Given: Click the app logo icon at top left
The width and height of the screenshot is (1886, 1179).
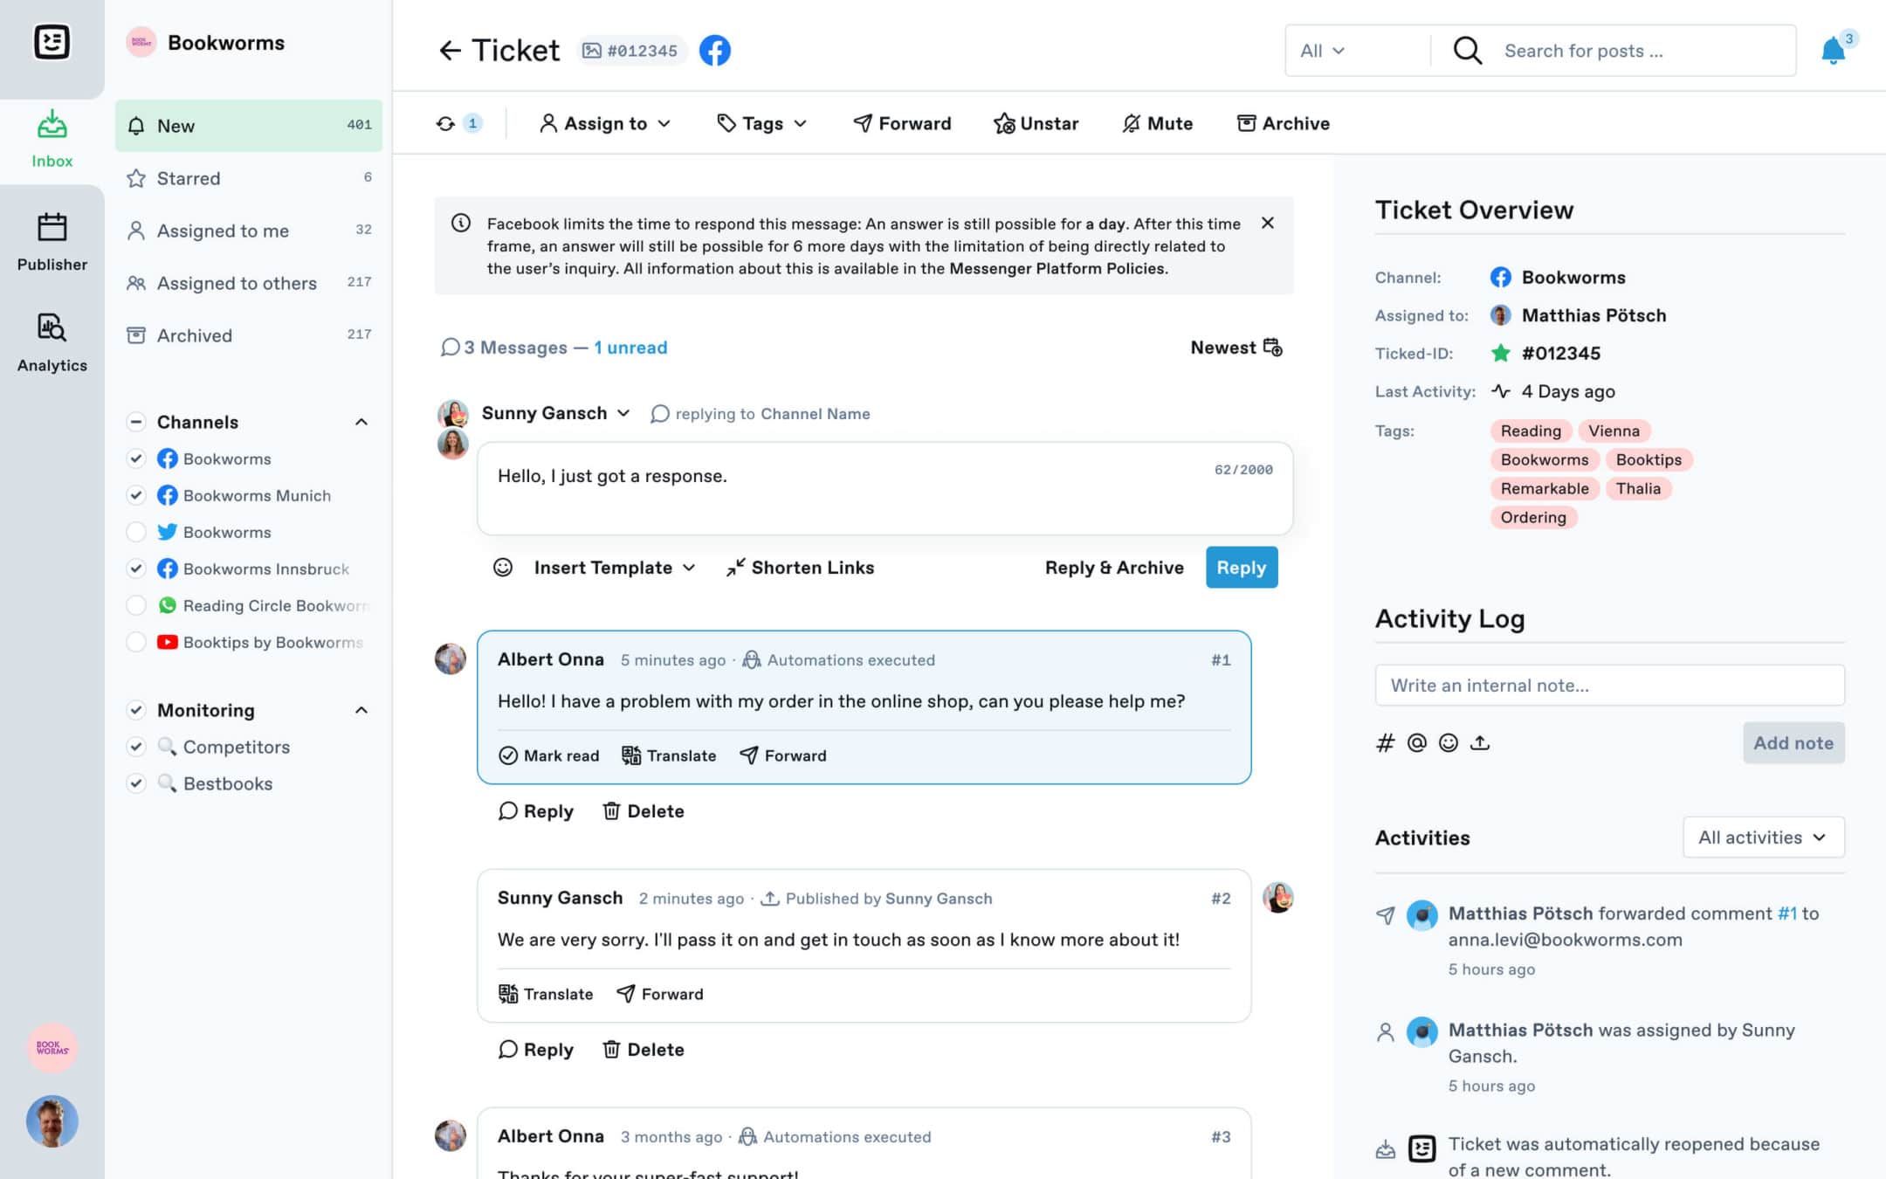Looking at the screenshot, I should (52, 42).
